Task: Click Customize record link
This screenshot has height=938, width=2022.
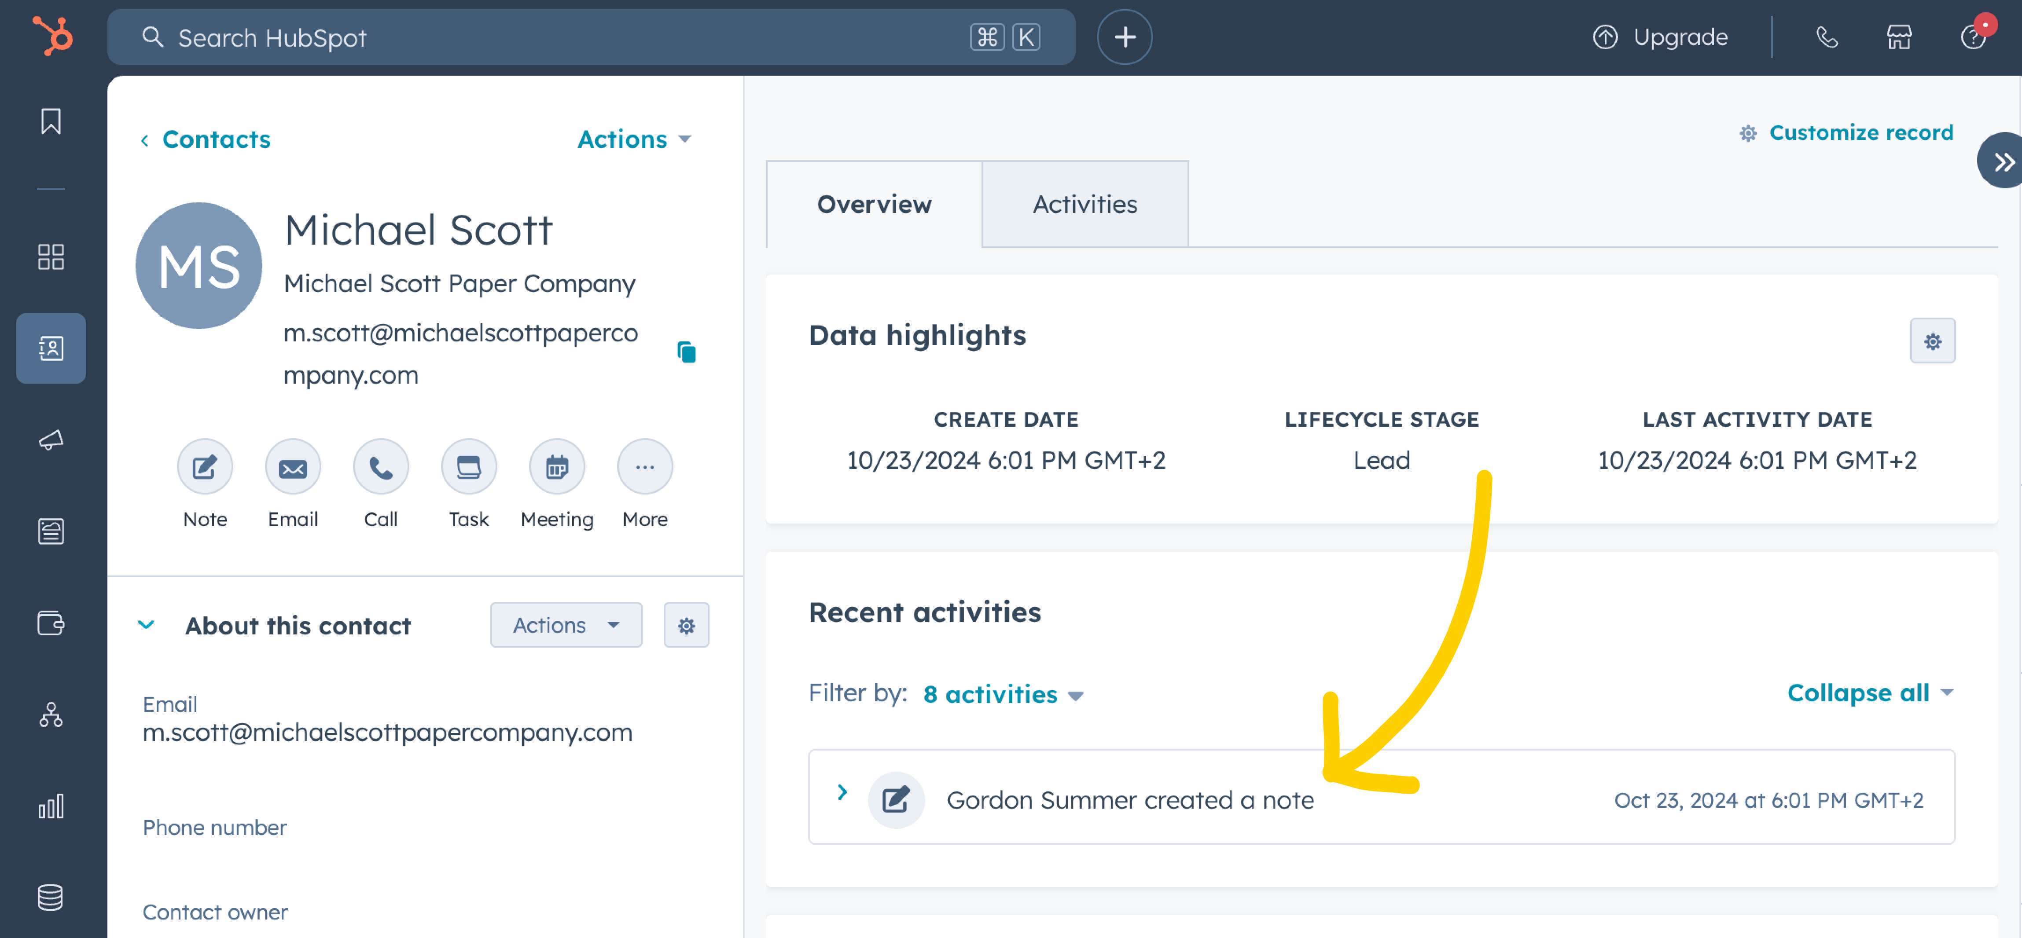Action: 1846,133
